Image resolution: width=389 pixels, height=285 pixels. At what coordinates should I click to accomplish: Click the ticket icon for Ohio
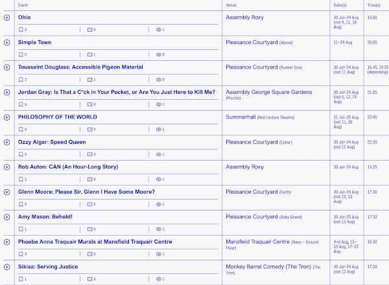[x=90, y=30]
